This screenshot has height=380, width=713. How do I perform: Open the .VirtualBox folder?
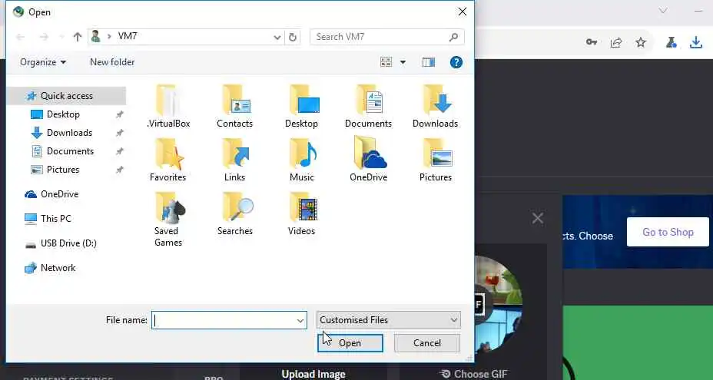169,106
